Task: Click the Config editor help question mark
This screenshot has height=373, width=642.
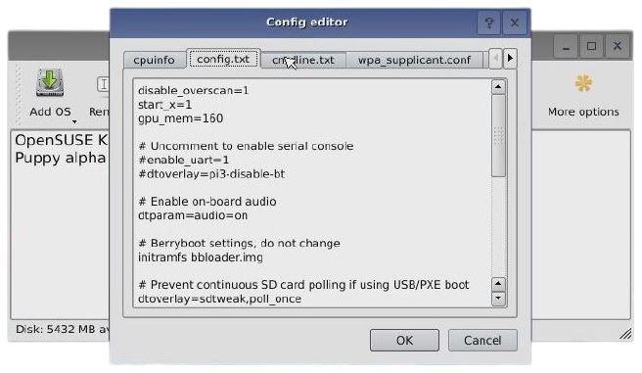Action: coord(489,23)
